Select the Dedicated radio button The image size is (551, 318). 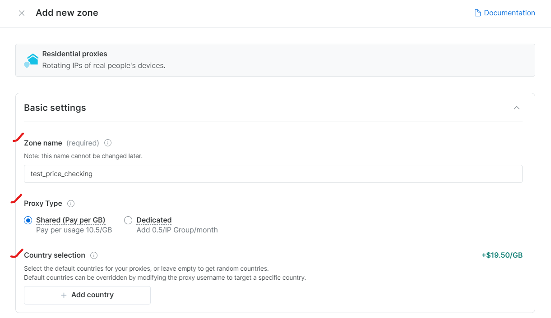(x=128, y=220)
